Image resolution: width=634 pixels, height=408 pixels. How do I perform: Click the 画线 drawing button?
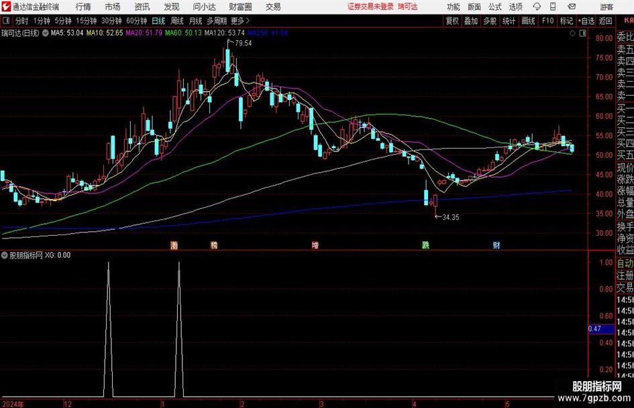point(528,21)
